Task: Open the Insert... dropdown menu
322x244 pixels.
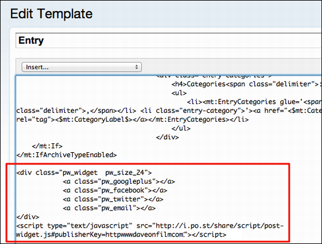Action: 81,67
